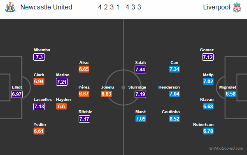This screenshot has width=247, height=155.
Task: Select the player name Lascelles
Action: click(43, 100)
